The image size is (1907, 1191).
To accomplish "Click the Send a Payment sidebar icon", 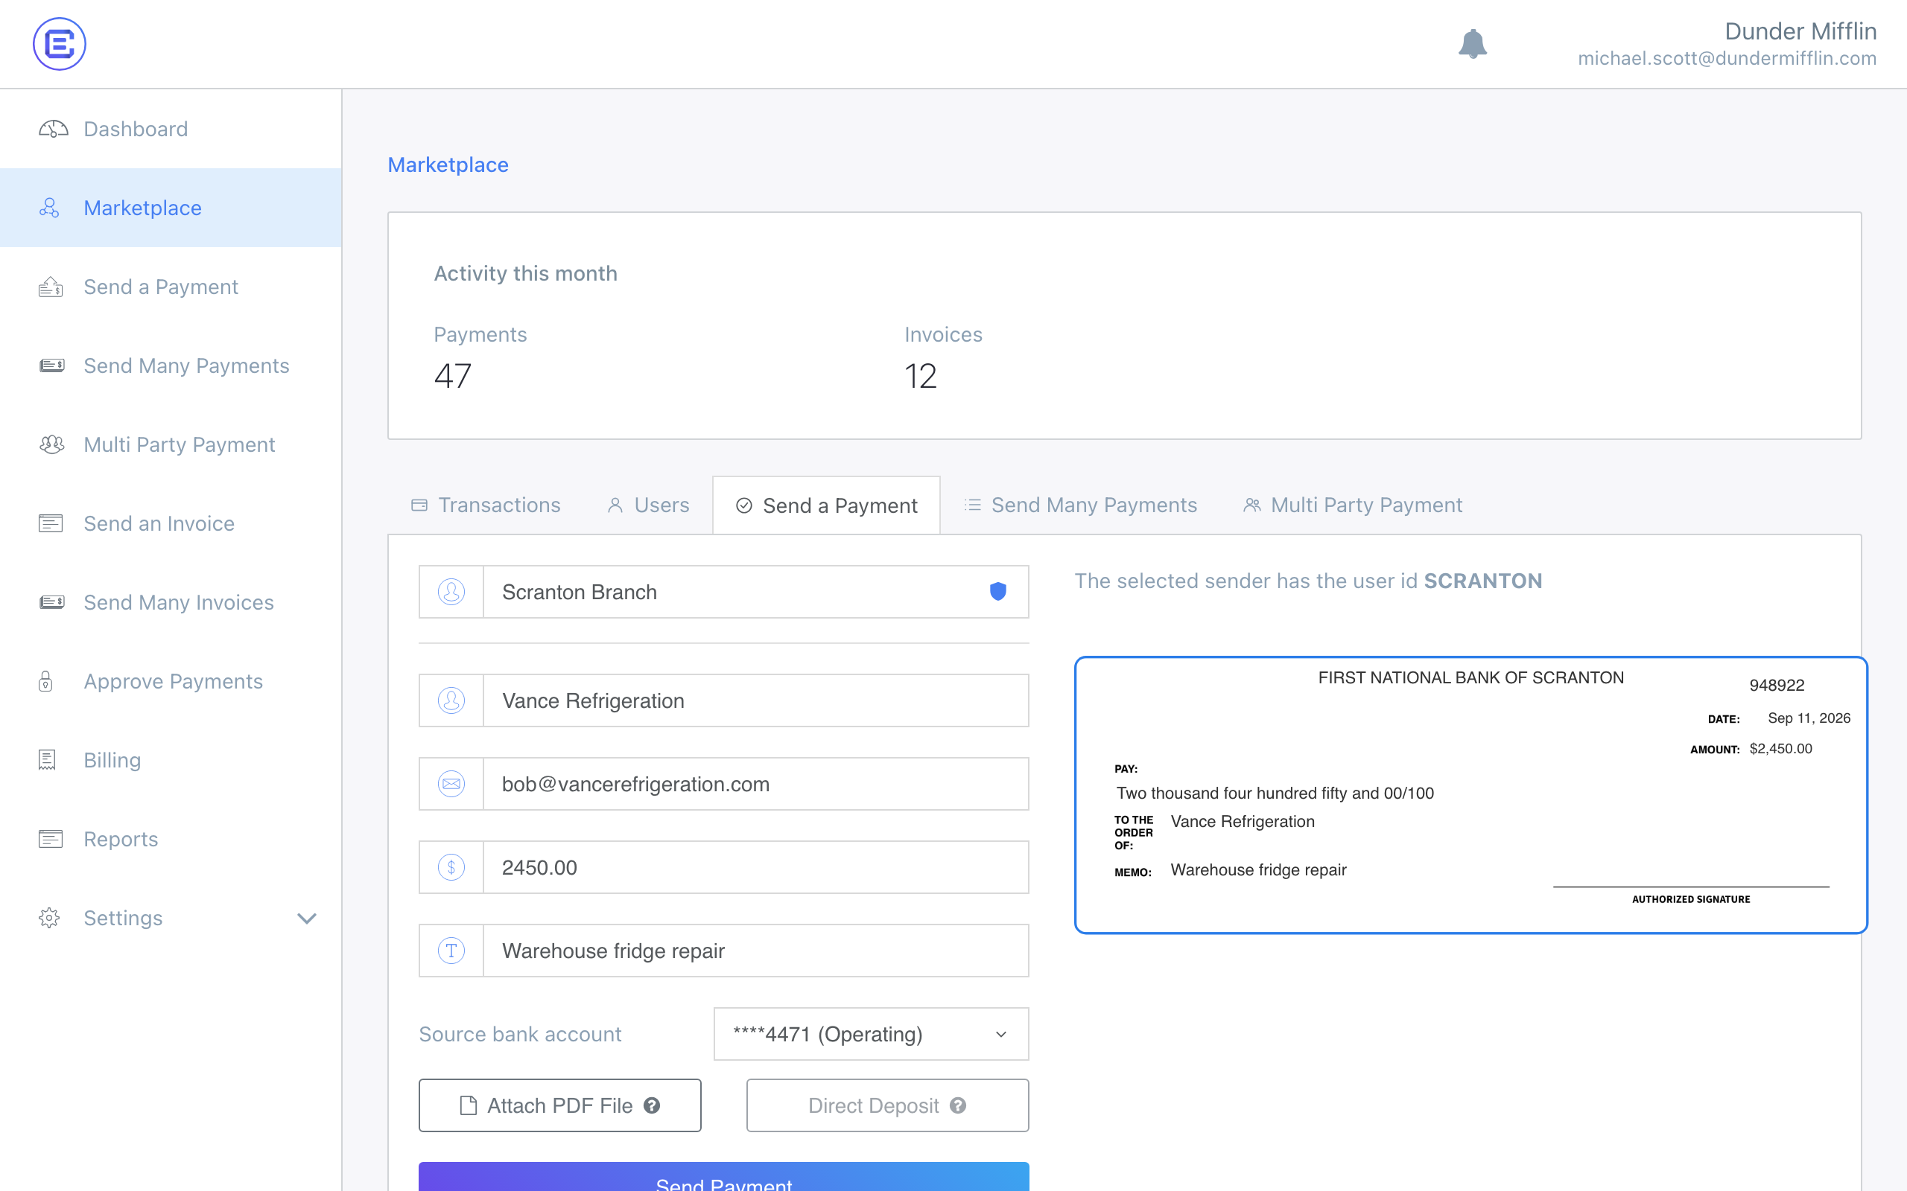I will pyautogui.click(x=51, y=287).
